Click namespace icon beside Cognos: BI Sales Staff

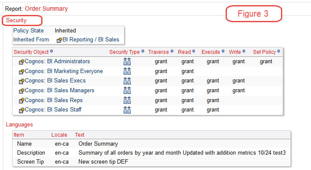(x=21, y=110)
